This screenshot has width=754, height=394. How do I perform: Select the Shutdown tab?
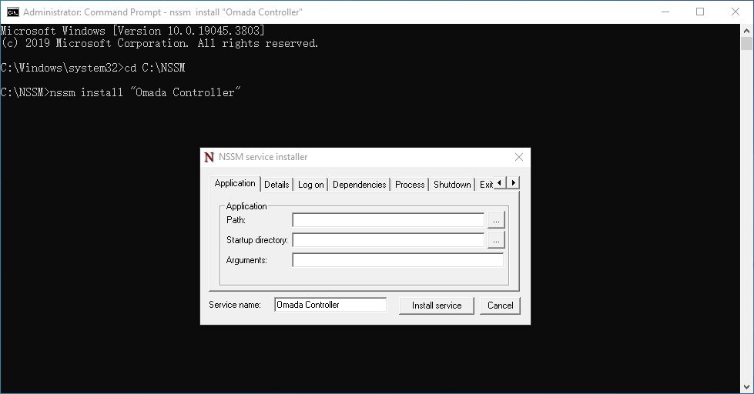tap(452, 185)
